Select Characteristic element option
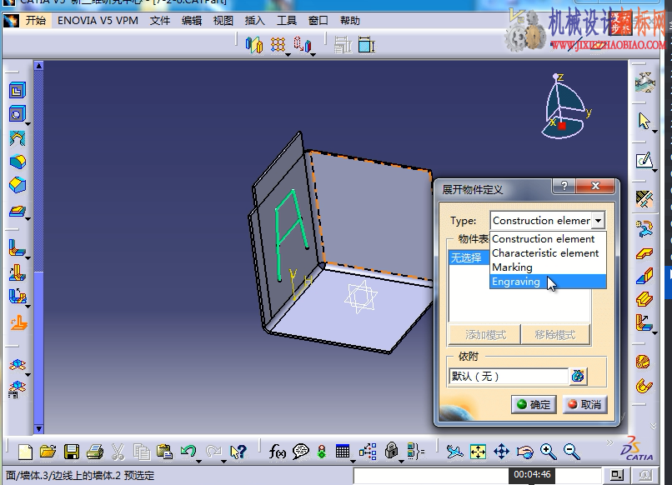The width and height of the screenshot is (672, 485). tap(548, 253)
